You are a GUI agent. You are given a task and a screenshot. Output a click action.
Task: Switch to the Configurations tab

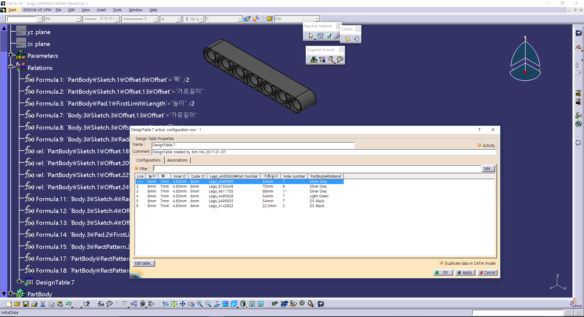148,160
